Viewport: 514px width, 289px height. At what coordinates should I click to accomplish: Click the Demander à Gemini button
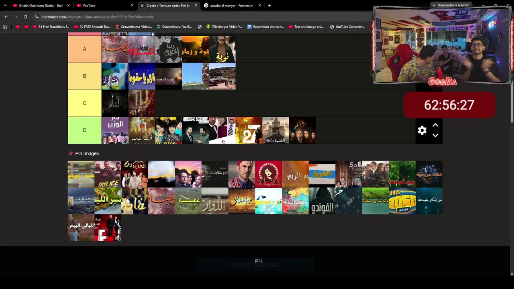(x=451, y=5)
